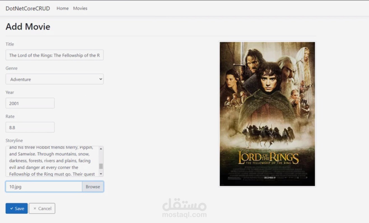Click the Browse file button
The image size is (369, 223).
[x=93, y=187]
